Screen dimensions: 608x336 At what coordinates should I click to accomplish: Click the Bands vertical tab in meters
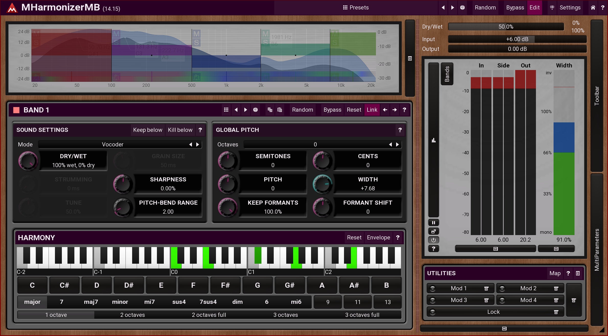(x=447, y=74)
